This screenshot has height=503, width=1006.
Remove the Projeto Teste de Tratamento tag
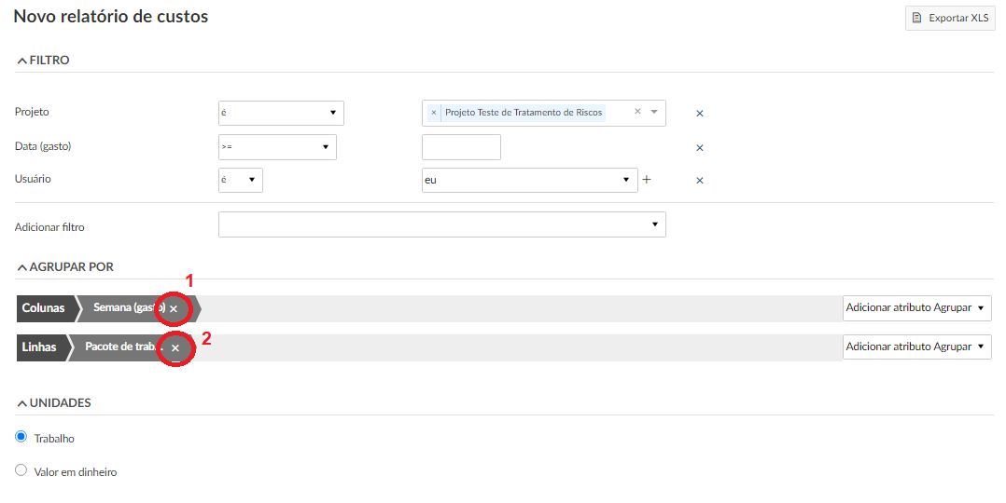434,113
